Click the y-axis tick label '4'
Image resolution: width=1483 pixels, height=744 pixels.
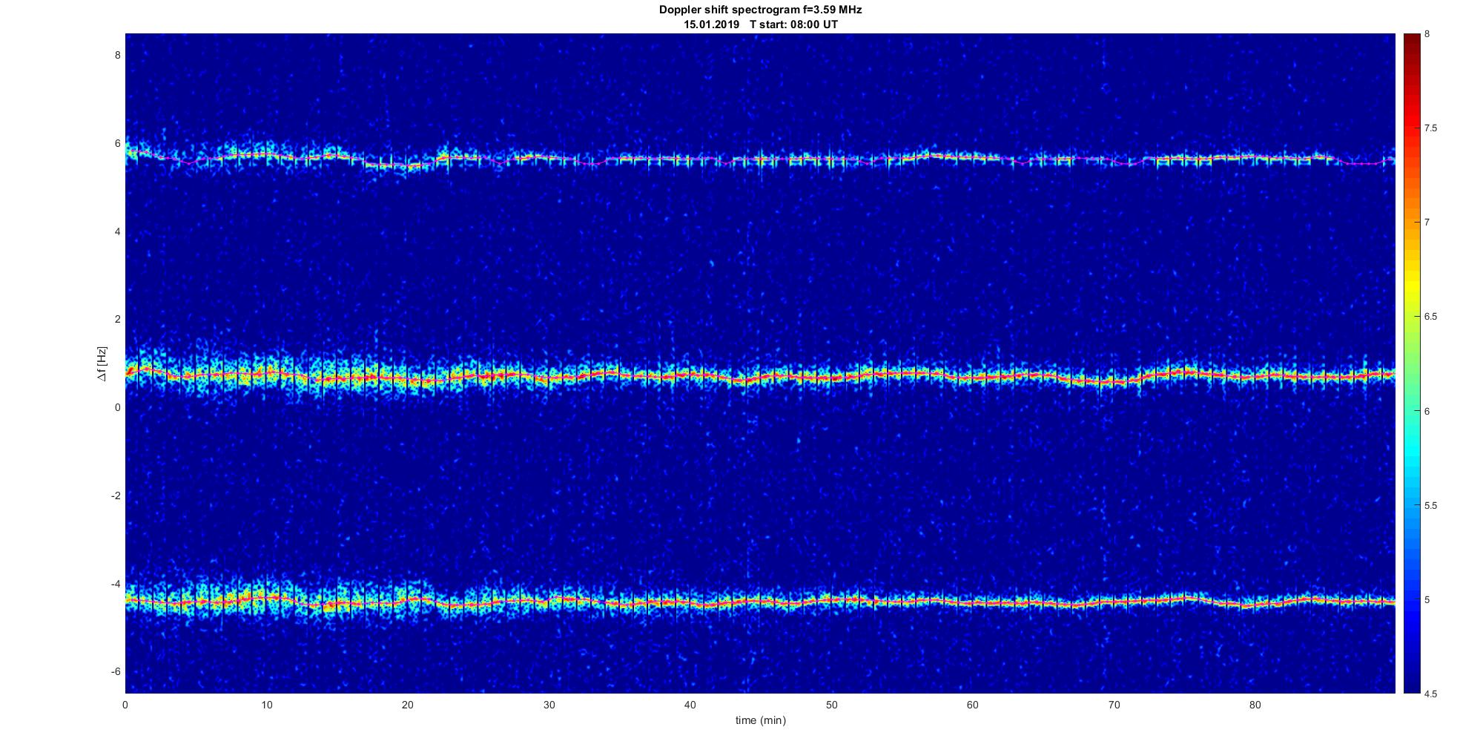(117, 231)
